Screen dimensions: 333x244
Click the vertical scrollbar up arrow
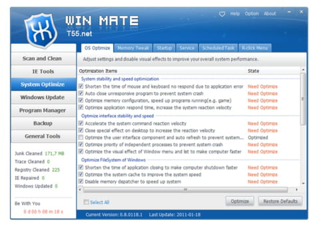coord(303,70)
